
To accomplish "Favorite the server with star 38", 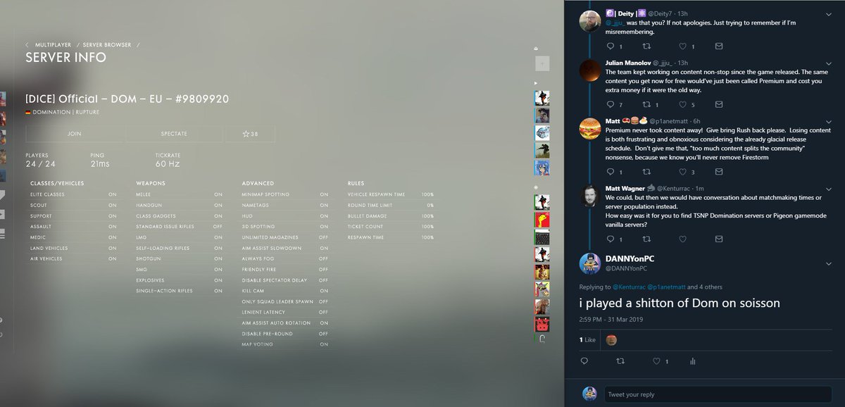I will click(x=250, y=133).
